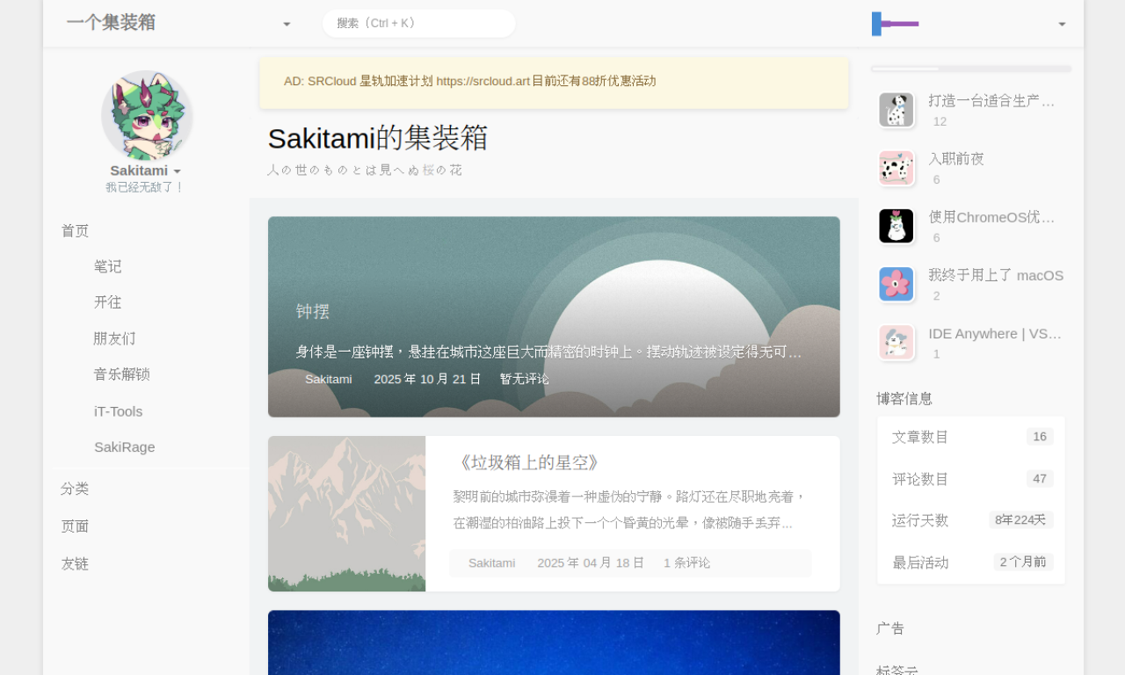1125x675 pixels.
Task: Expand the dropdown arrow at header's right end
Action: coord(1062,25)
